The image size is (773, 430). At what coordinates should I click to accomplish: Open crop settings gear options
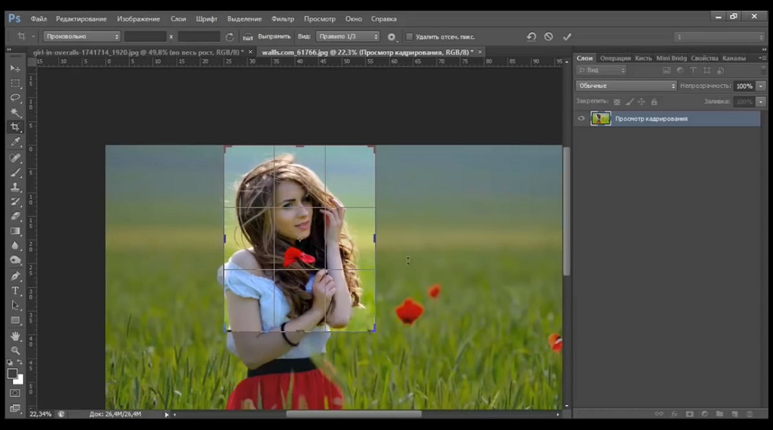point(391,37)
